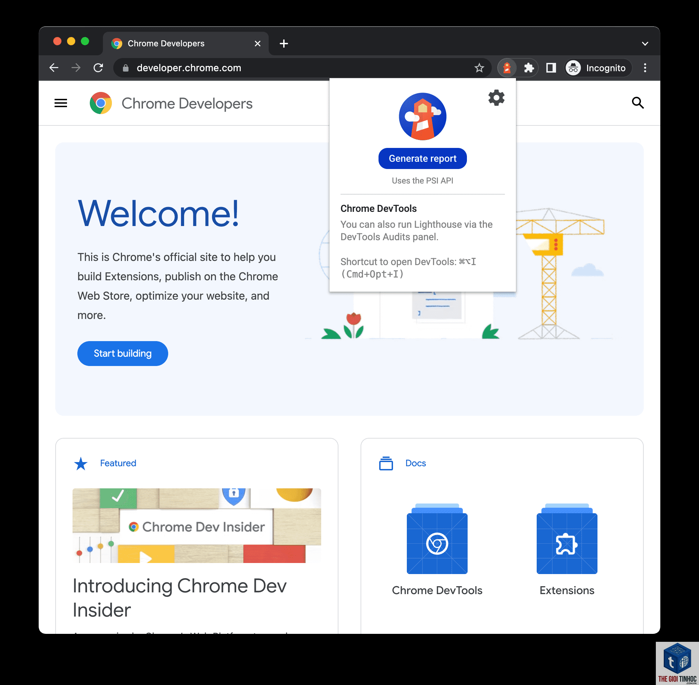Open the hamburger navigation menu
Image resolution: width=699 pixels, height=685 pixels.
(61, 103)
